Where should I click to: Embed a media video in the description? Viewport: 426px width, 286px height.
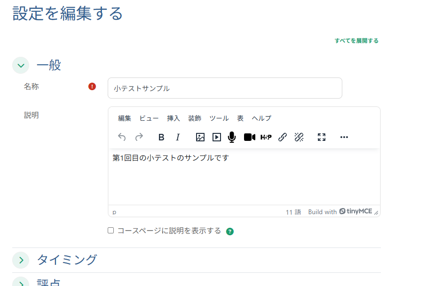coord(217,137)
